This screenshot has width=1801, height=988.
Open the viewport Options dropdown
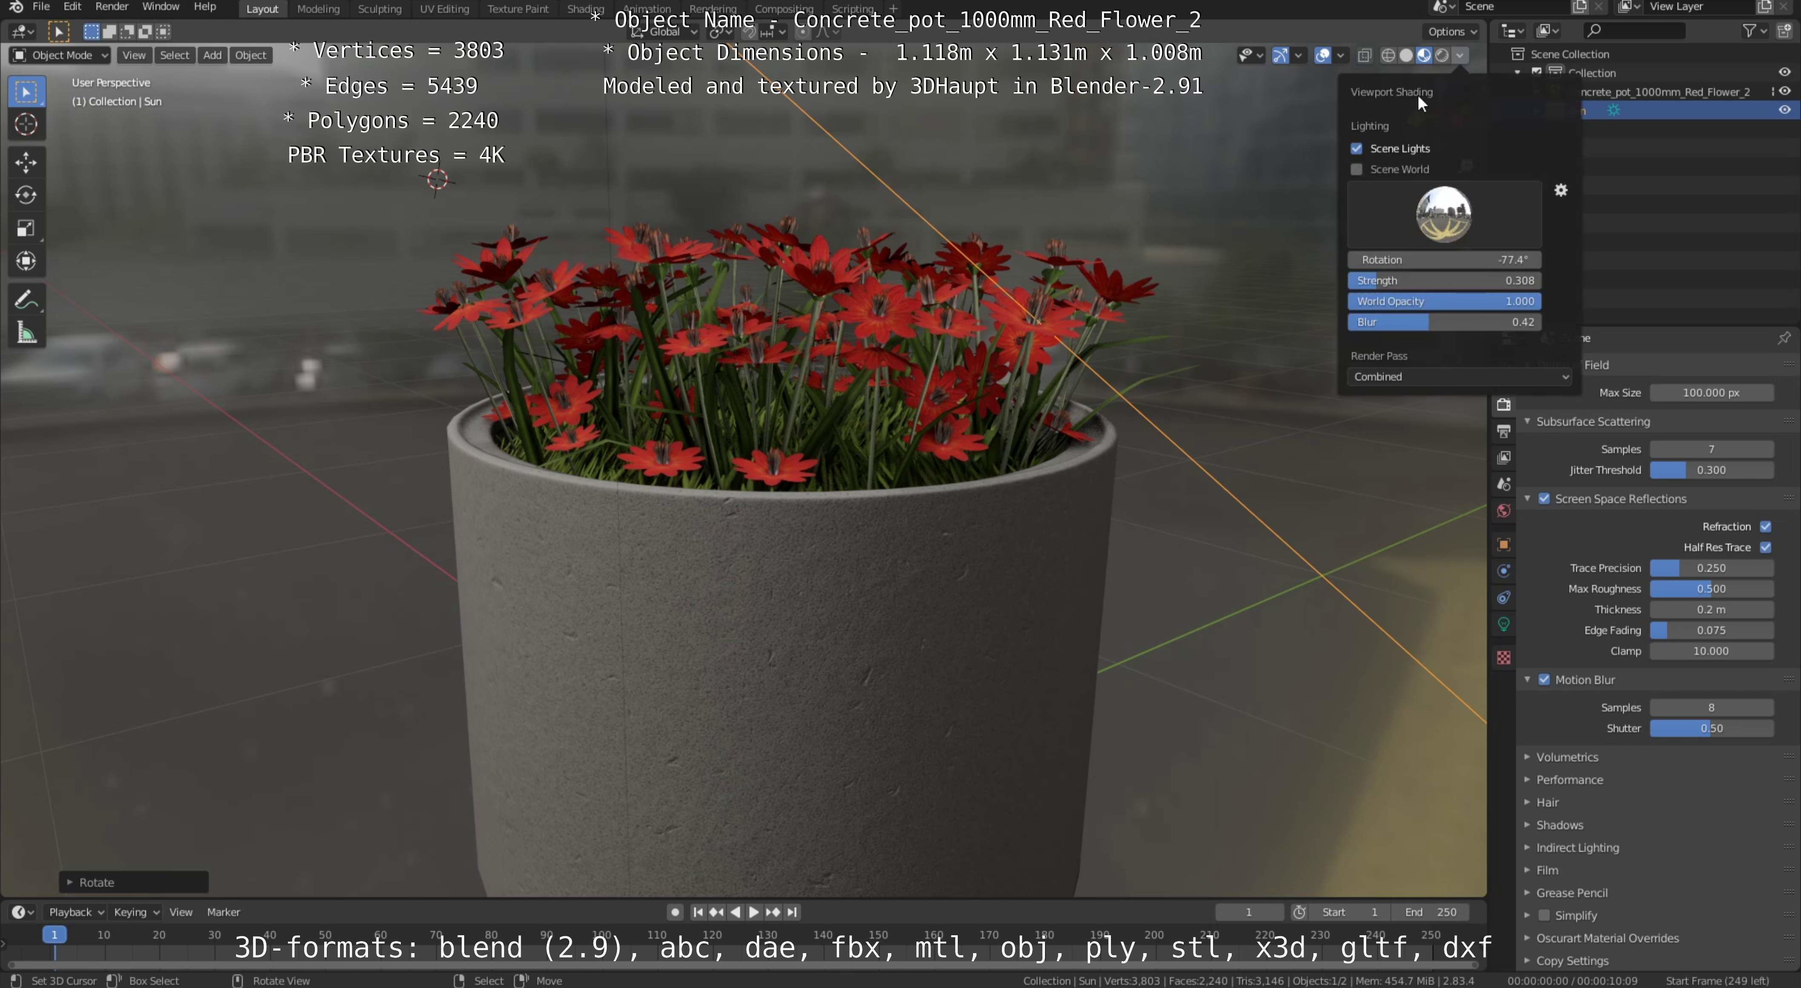(1452, 31)
